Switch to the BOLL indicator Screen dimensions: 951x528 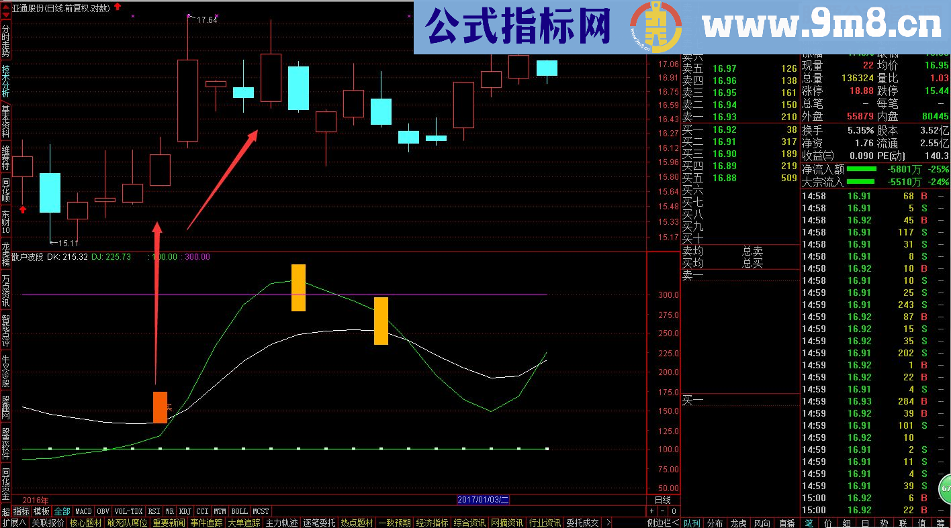(238, 511)
